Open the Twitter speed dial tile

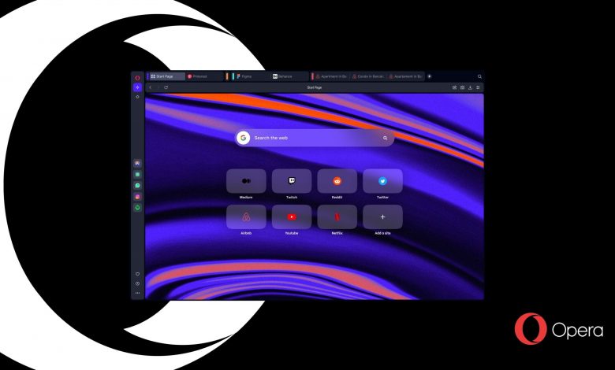pyautogui.click(x=382, y=181)
